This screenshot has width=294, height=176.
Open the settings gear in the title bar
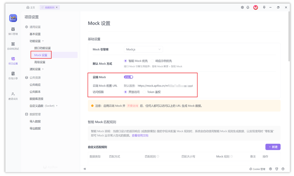[242, 7]
